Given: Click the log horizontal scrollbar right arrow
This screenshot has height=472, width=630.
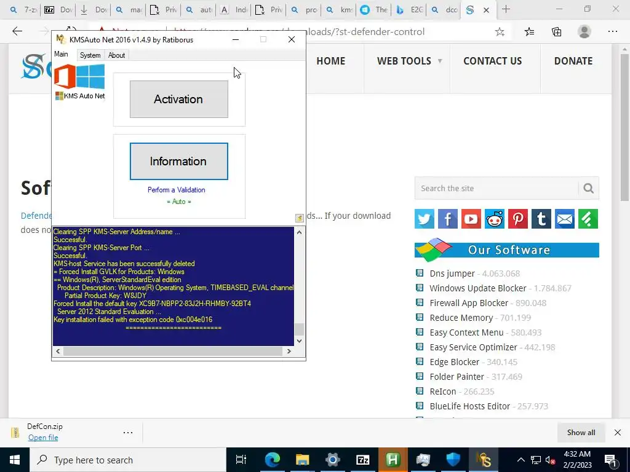Looking at the screenshot, I should 289,351.
